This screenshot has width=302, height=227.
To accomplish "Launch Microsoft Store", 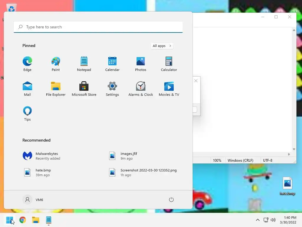I will point(84,89).
